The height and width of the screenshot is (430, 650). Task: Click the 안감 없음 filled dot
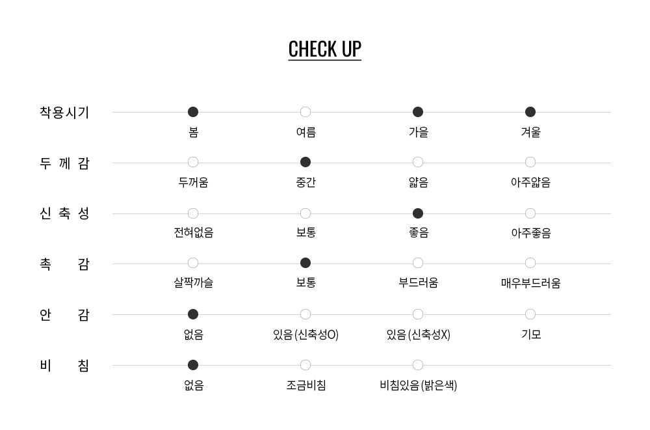[193, 314]
